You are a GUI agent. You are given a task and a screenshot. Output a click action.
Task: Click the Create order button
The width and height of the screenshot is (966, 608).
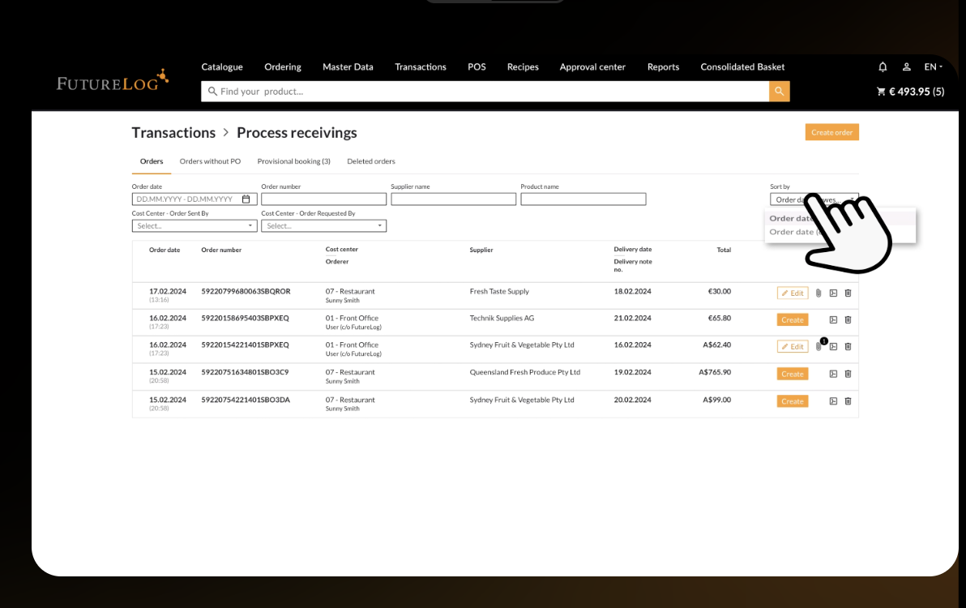click(831, 132)
